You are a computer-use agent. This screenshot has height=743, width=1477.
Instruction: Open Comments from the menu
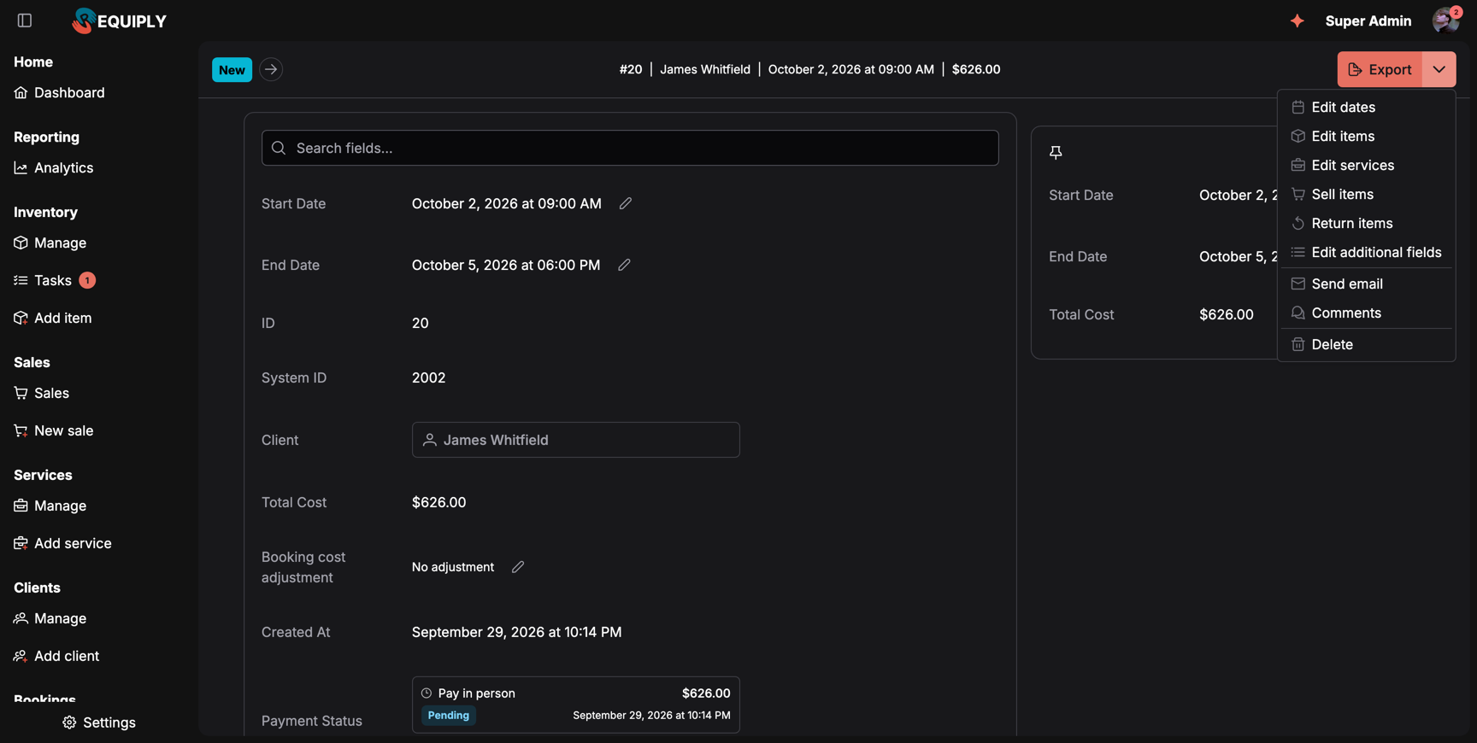coord(1367,313)
